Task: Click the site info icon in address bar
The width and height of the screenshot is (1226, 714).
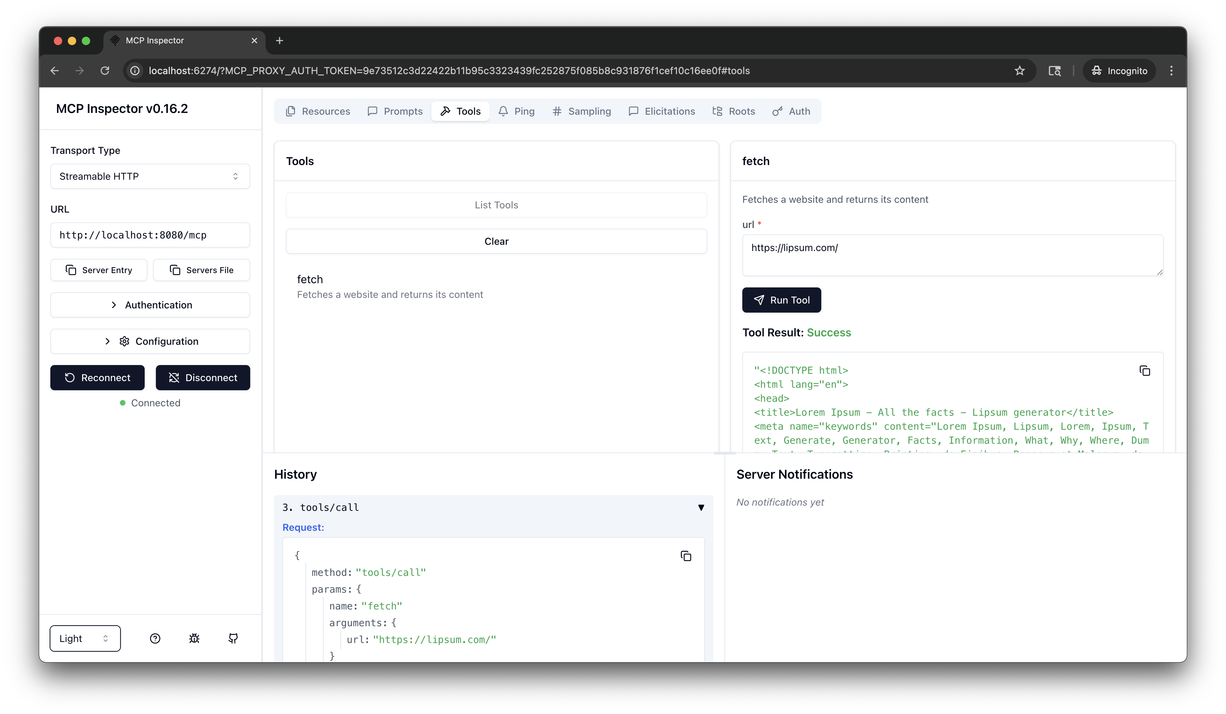Action: pos(135,71)
